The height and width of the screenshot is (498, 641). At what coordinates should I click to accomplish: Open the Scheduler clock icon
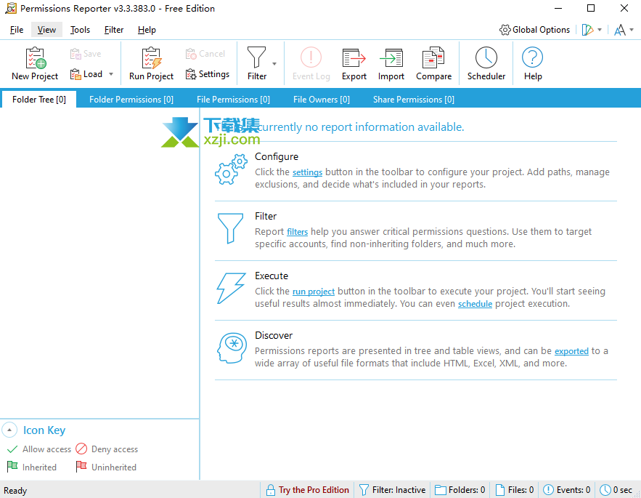coord(486,63)
